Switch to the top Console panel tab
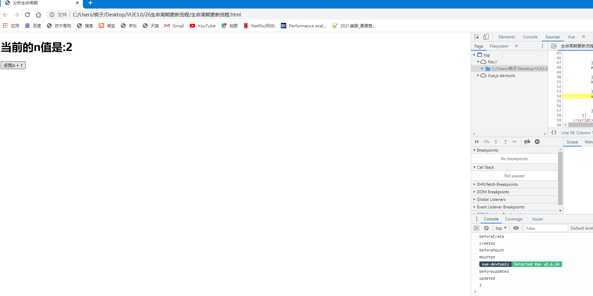The height and width of the screenshot is (296, 593). point(530,37)
